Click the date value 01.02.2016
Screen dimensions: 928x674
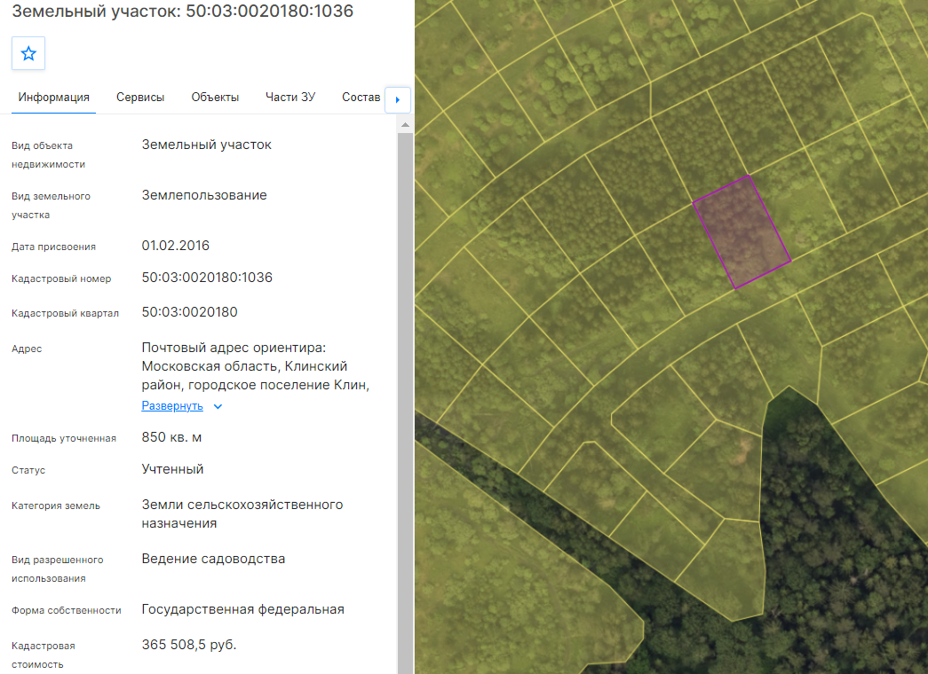[x=175, y=246]
